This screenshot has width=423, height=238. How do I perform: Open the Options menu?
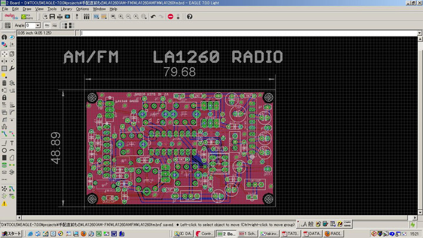click(82, 9)
